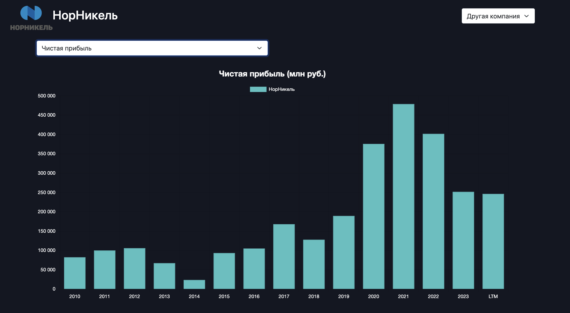
Task: Select the 2016 bar in chart
Action: [x=254, y=269]
